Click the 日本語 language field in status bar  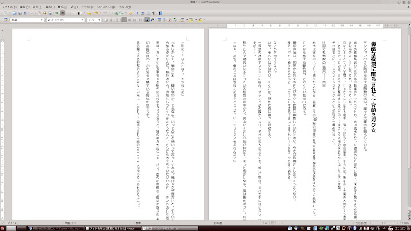tap(218, 223)
